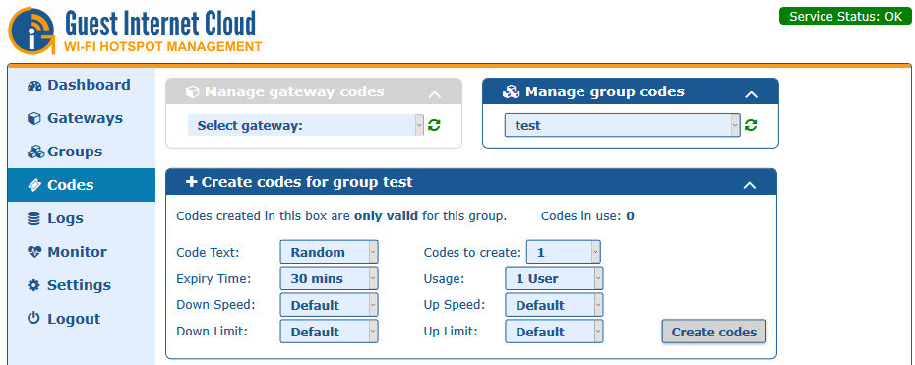Click the Gateways cube icon
The height and width of the screenshot is (365, 915).
34,119
